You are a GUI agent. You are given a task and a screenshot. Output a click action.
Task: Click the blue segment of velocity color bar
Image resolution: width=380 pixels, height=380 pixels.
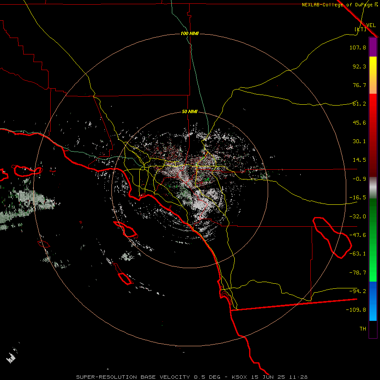373,301
